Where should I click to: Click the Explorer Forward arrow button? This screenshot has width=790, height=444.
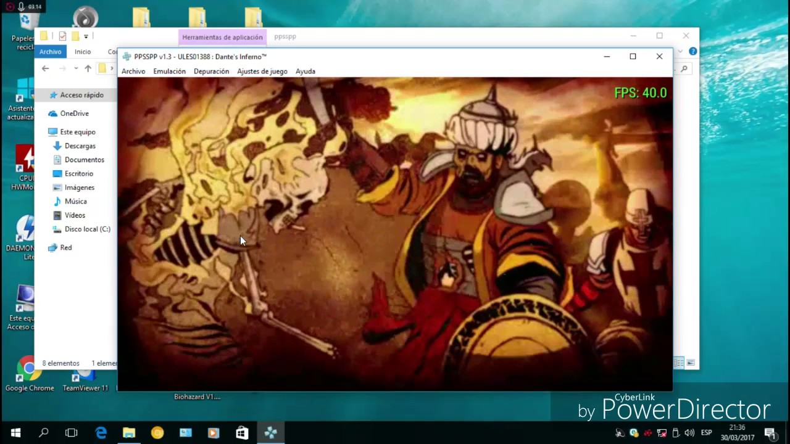tap(62, 68)
